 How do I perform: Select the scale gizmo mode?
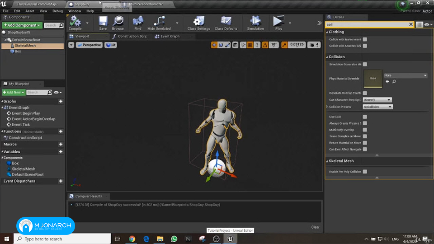pyautogui.click(x=227, y=45)
